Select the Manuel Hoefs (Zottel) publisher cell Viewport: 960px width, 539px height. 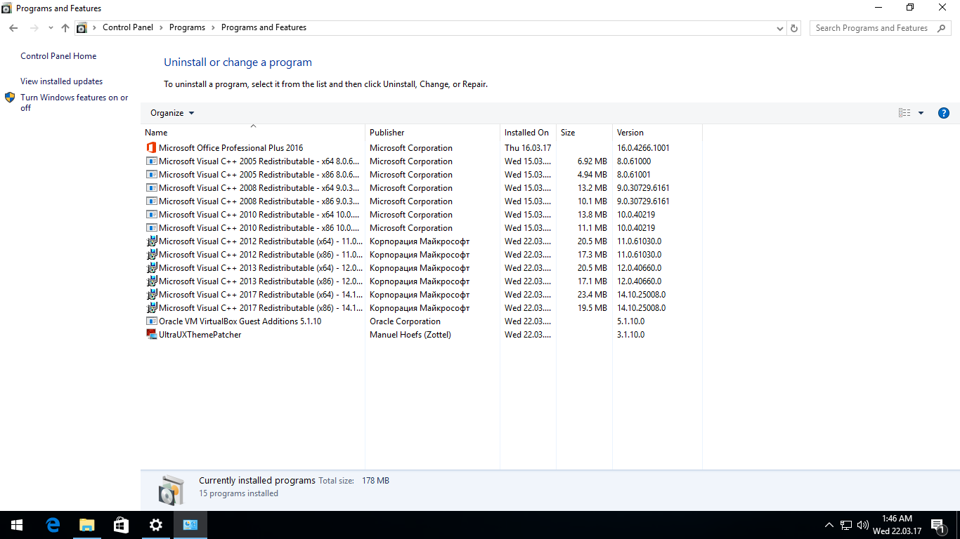(x=410, y=335)
